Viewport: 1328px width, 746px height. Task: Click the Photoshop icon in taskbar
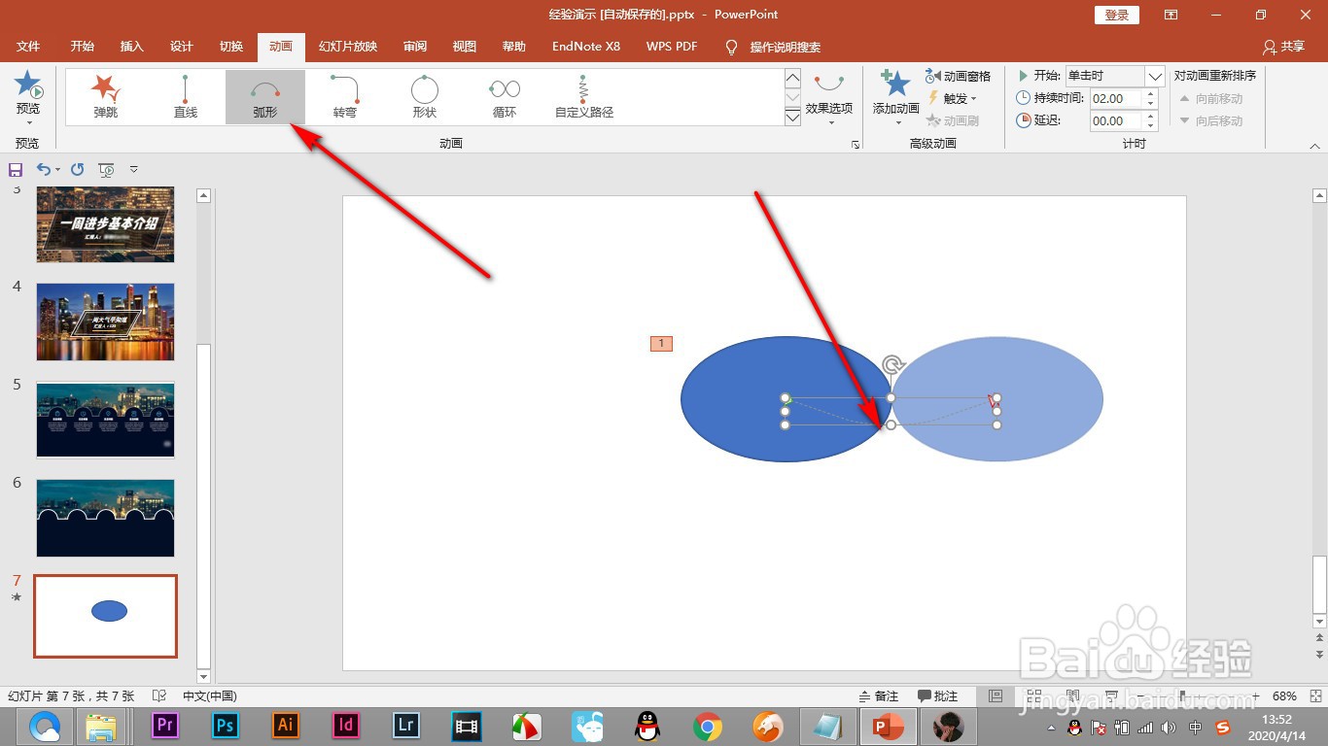pyautogui.click(x=226, y=726)
